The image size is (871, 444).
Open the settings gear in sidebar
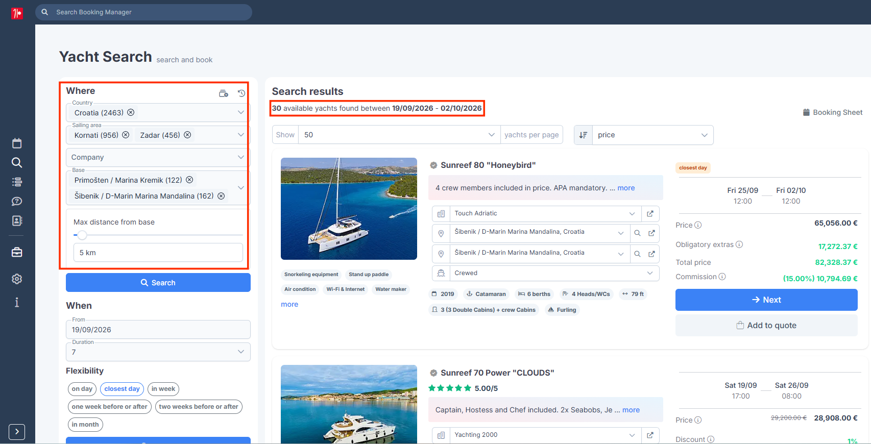pos(17,279)
